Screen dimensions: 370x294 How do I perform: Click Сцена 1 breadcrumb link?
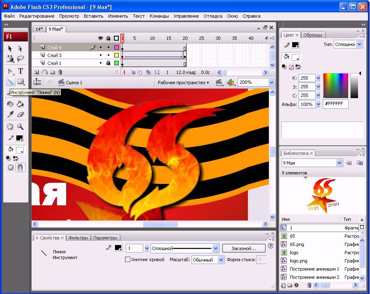point(74,83)
